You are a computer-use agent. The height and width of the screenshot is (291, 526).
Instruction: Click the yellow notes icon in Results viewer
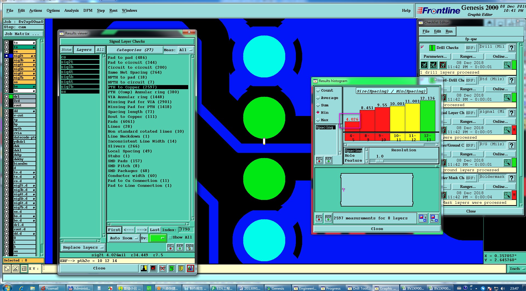181,268
